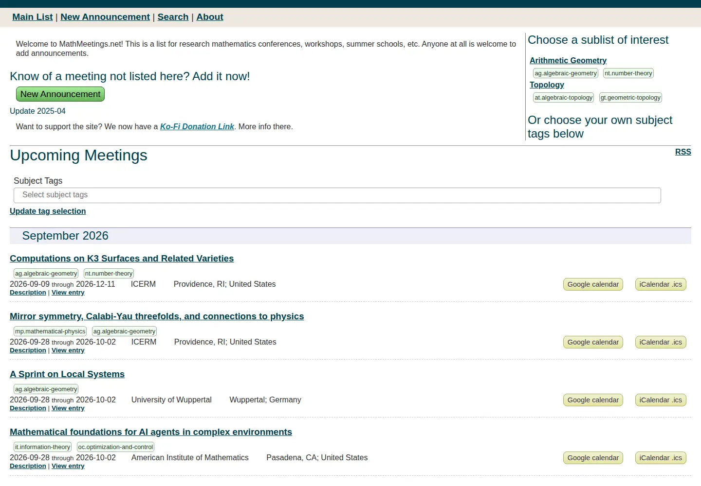The width and height of the screenshot is (701, 486).
Task: Open the Main List nav link
Action: click(x=33, y=17)
